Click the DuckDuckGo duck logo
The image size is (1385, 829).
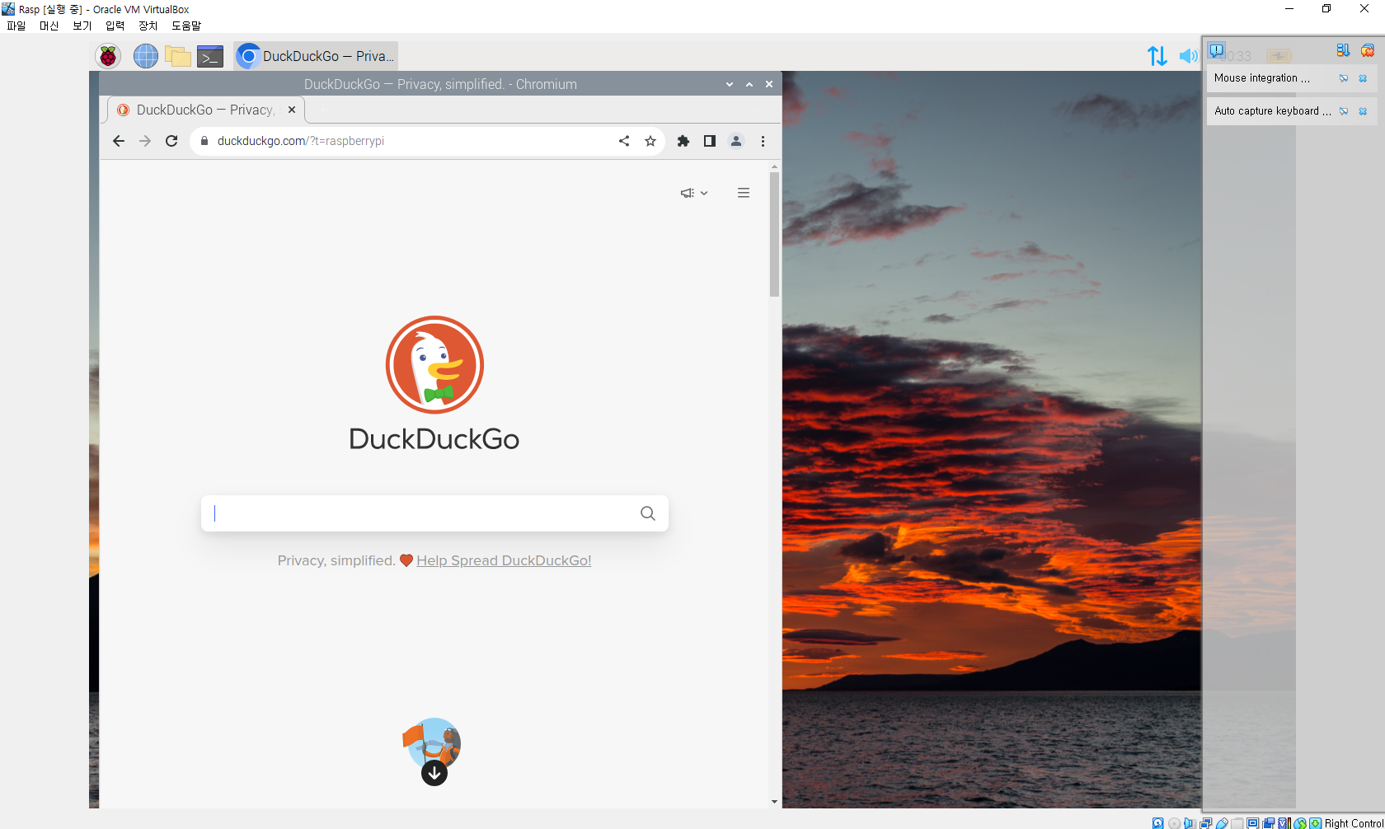tap(434, 364)
